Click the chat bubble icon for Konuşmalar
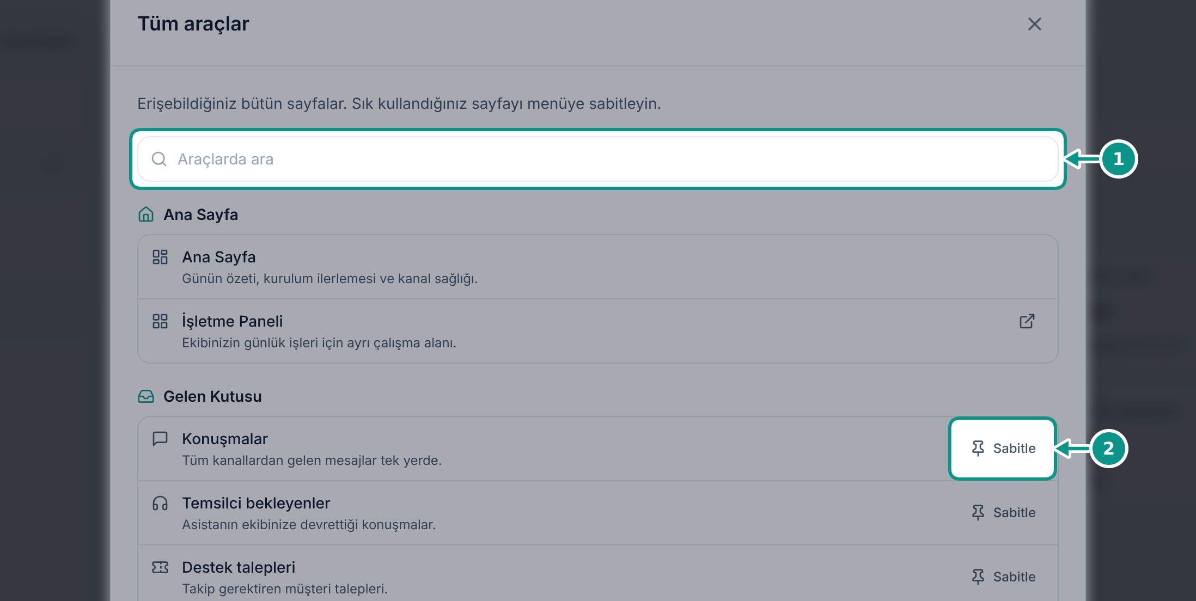This screenshot has width=1196, height=601. (160, 439)
